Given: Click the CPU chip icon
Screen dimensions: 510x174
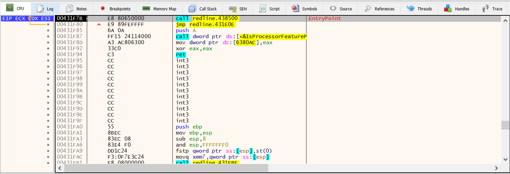Looking at the screenshot, I should pos(10,8).
